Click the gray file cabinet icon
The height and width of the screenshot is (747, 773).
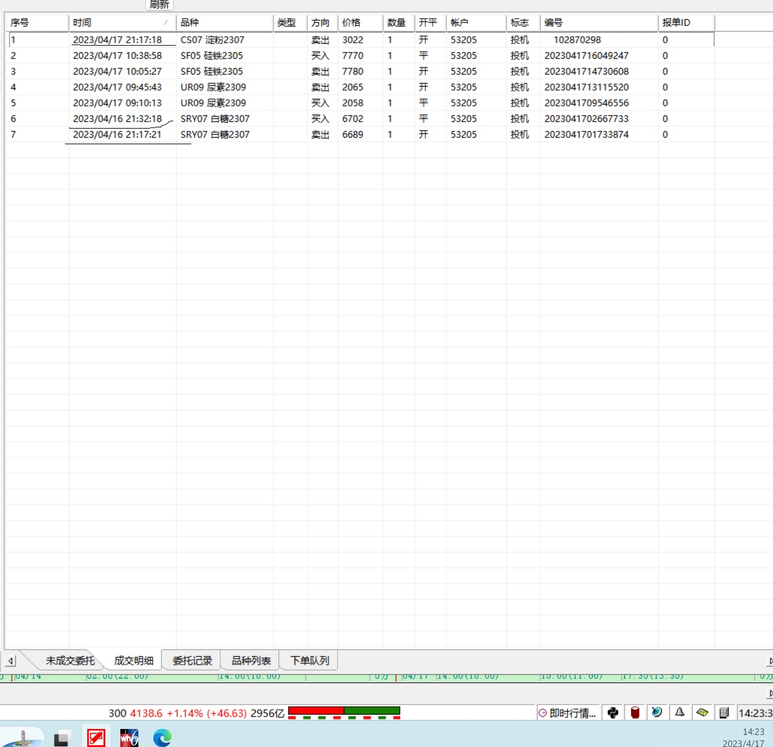724,713
